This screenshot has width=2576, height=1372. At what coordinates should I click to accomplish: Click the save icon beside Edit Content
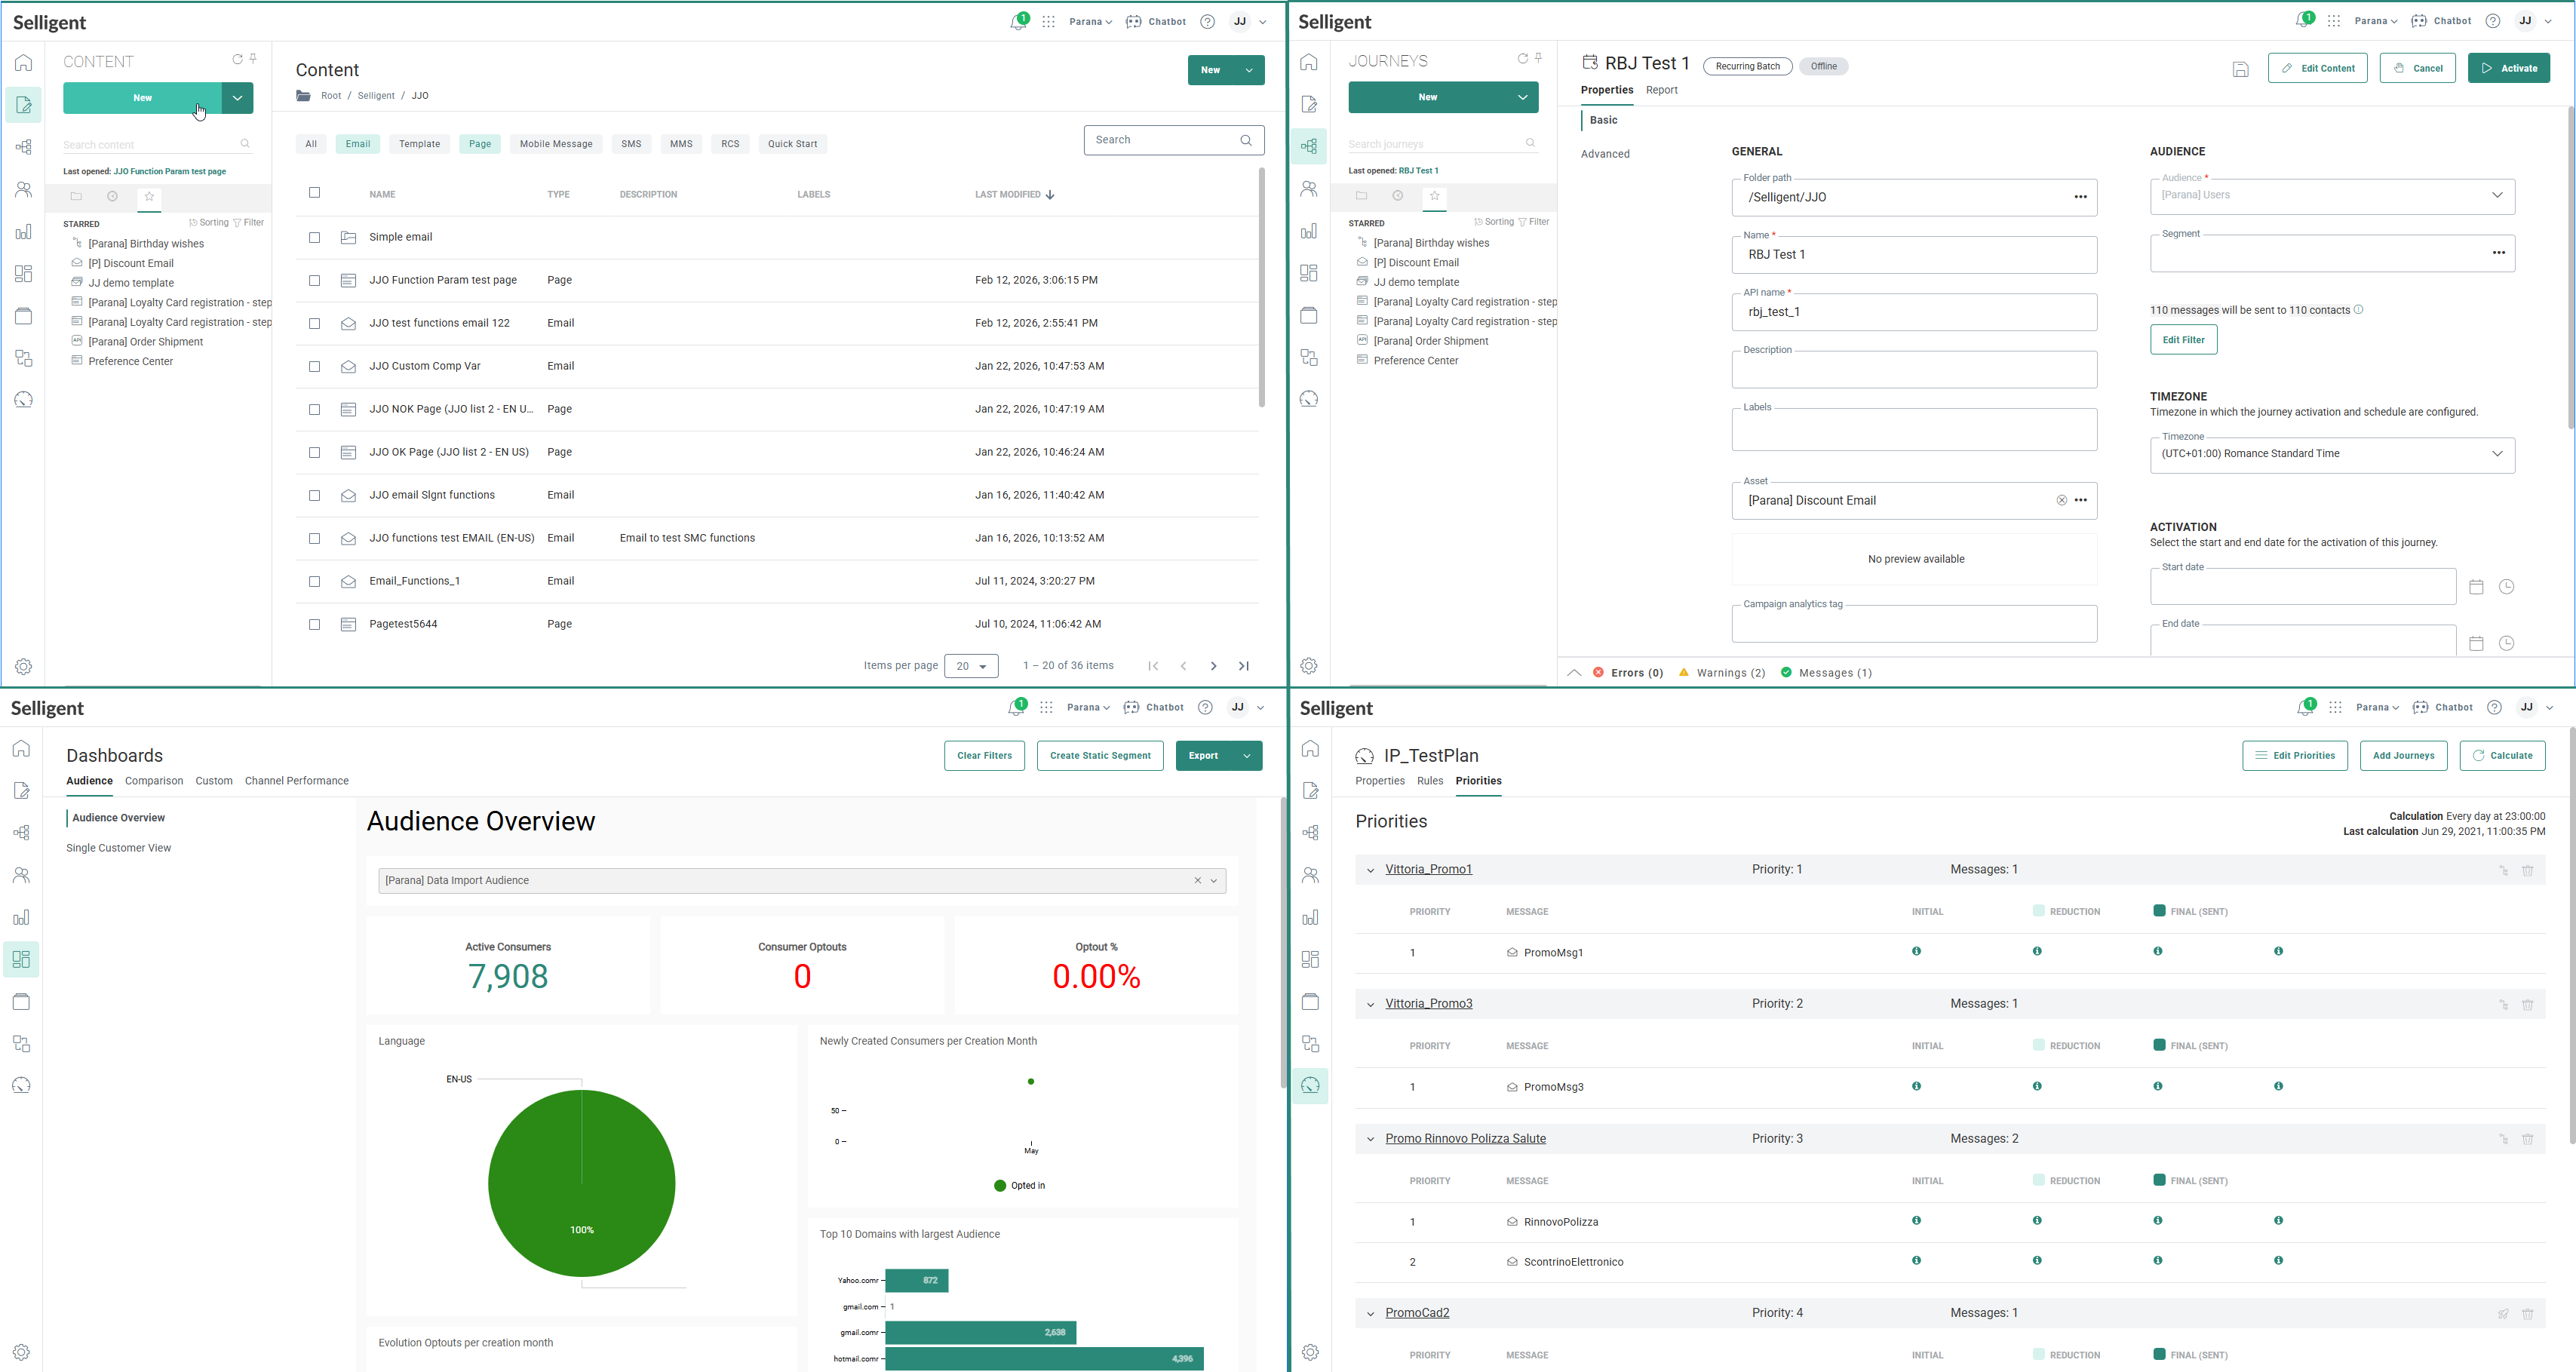point(2240,69)
